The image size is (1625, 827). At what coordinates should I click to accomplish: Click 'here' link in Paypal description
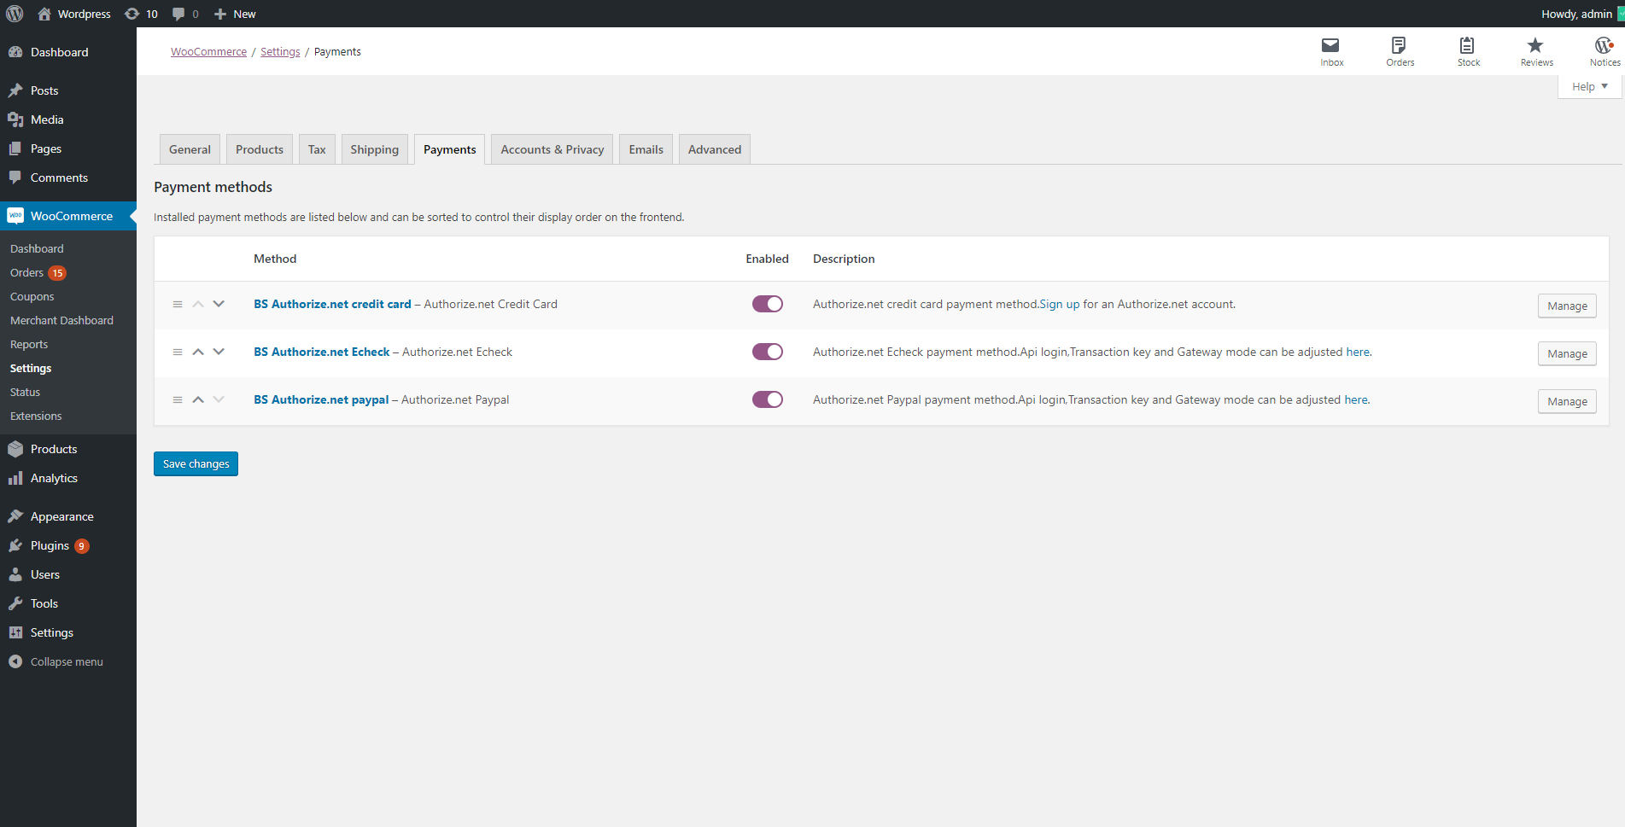(x=1356, y=399)
